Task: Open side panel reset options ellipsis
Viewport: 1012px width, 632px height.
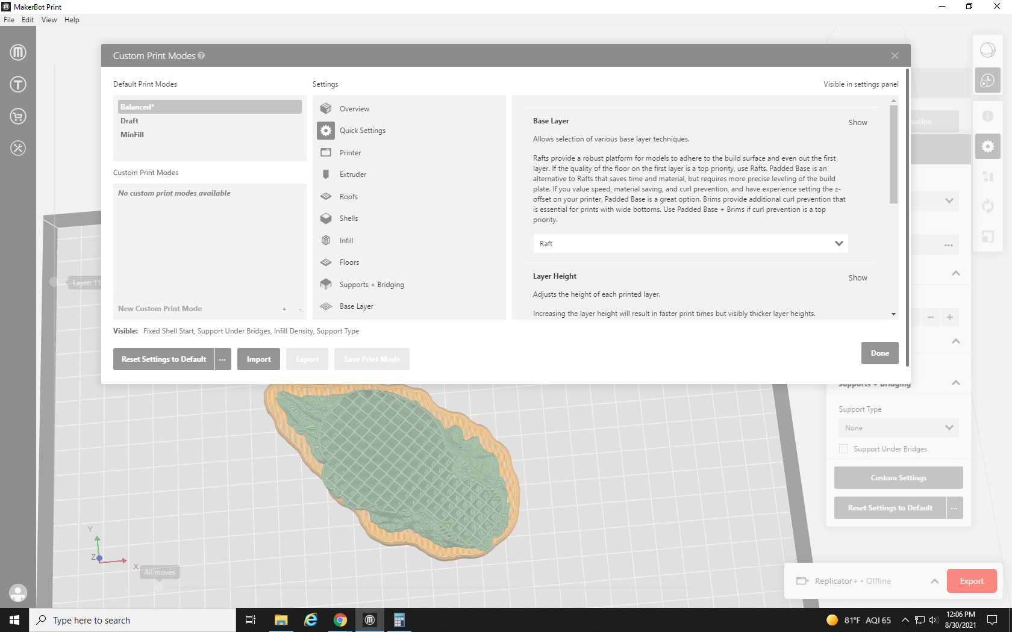Action: tap(955, 508)
